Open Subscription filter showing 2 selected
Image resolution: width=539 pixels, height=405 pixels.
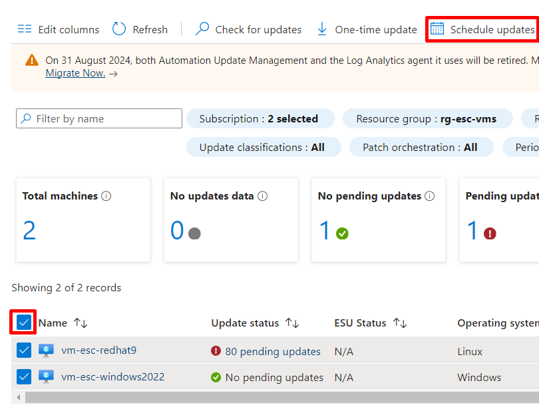[x=260, y=118]
